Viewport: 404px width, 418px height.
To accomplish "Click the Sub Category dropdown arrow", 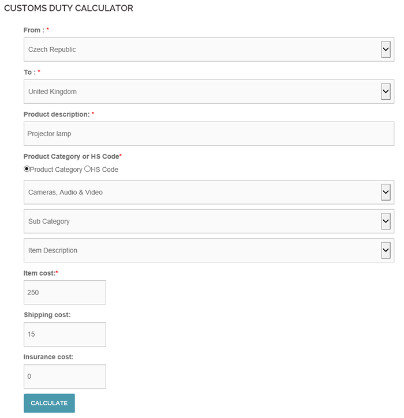I will pos(386,221).
